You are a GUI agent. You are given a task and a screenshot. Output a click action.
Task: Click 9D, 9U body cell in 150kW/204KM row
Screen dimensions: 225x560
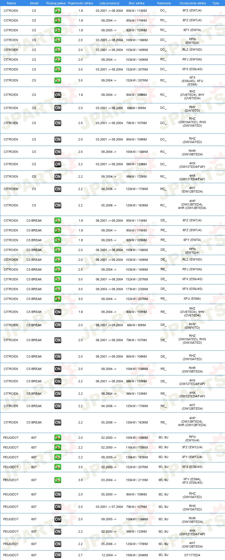(x=163, y=555)
